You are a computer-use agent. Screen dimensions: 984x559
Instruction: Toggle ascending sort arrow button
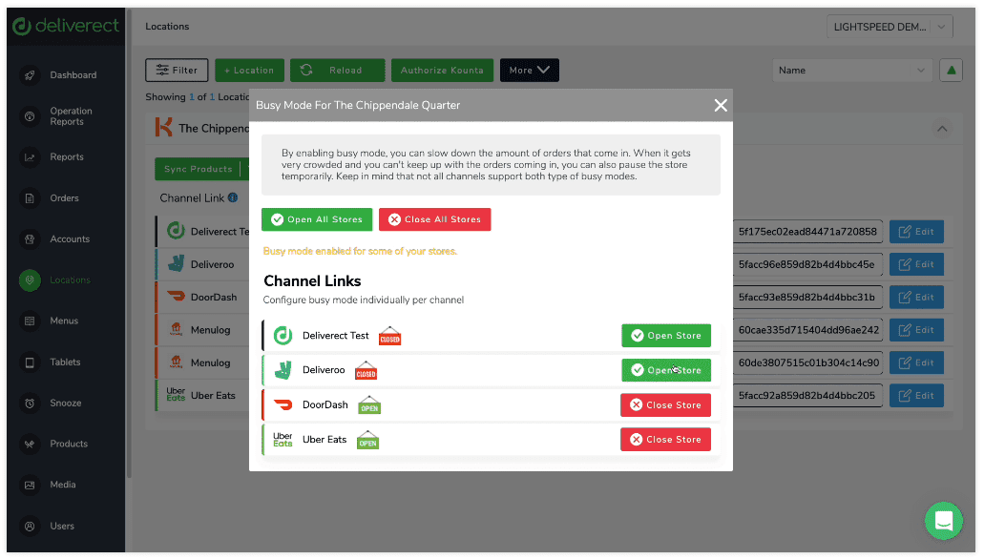951,71
